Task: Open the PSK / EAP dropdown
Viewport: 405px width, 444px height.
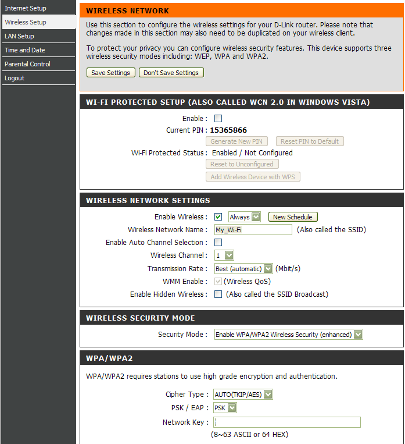Action: (x=225, y=408)
